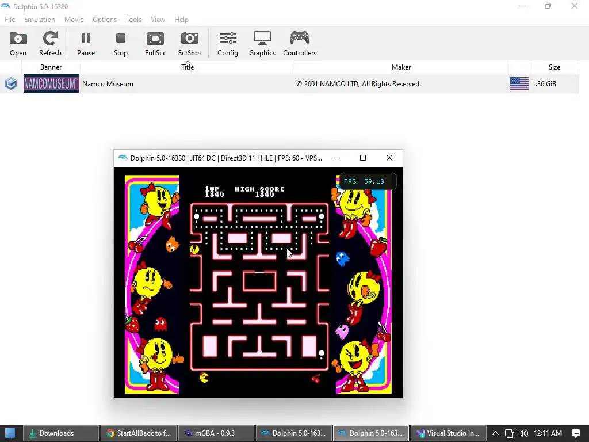Click the Ms. Pac-Man life icon below the maze

[204, 377]
